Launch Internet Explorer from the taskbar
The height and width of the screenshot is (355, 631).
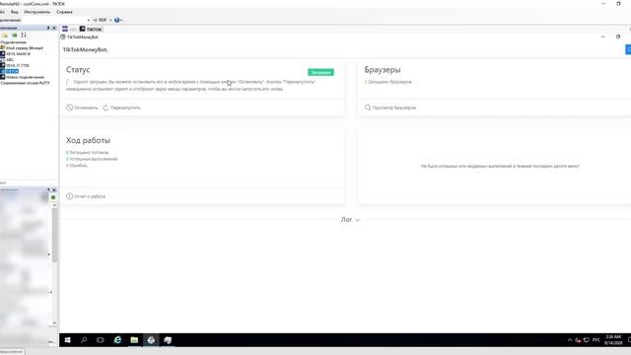coord(117,340)
